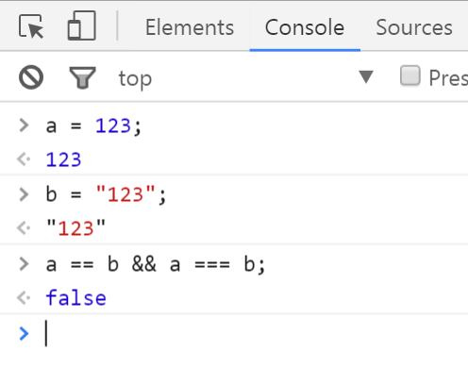Select the red "123" string output

tap(75, 227)
